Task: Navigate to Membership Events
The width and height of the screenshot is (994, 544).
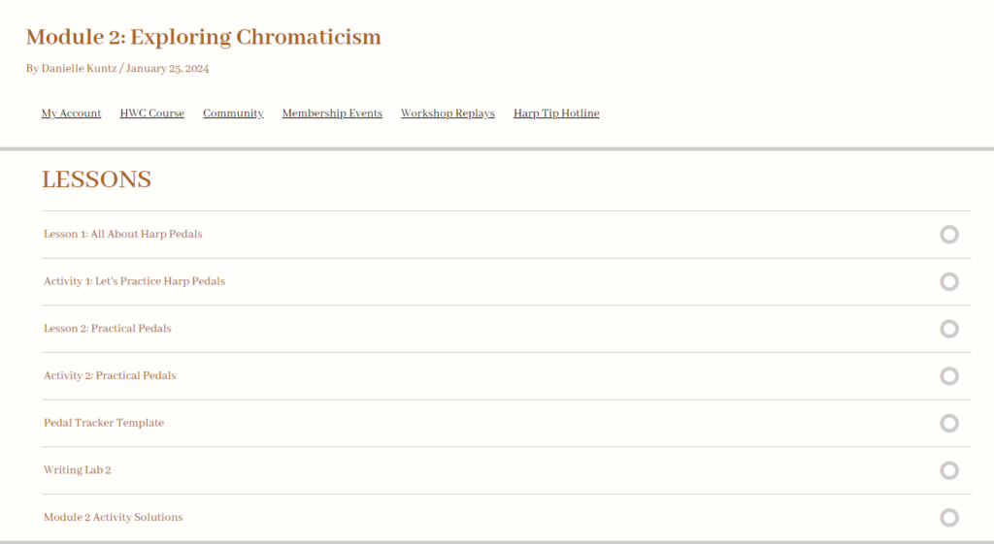Action: click(x=332, y=113)
